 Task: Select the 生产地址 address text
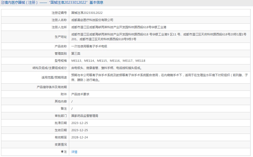(x=159, y=37)
